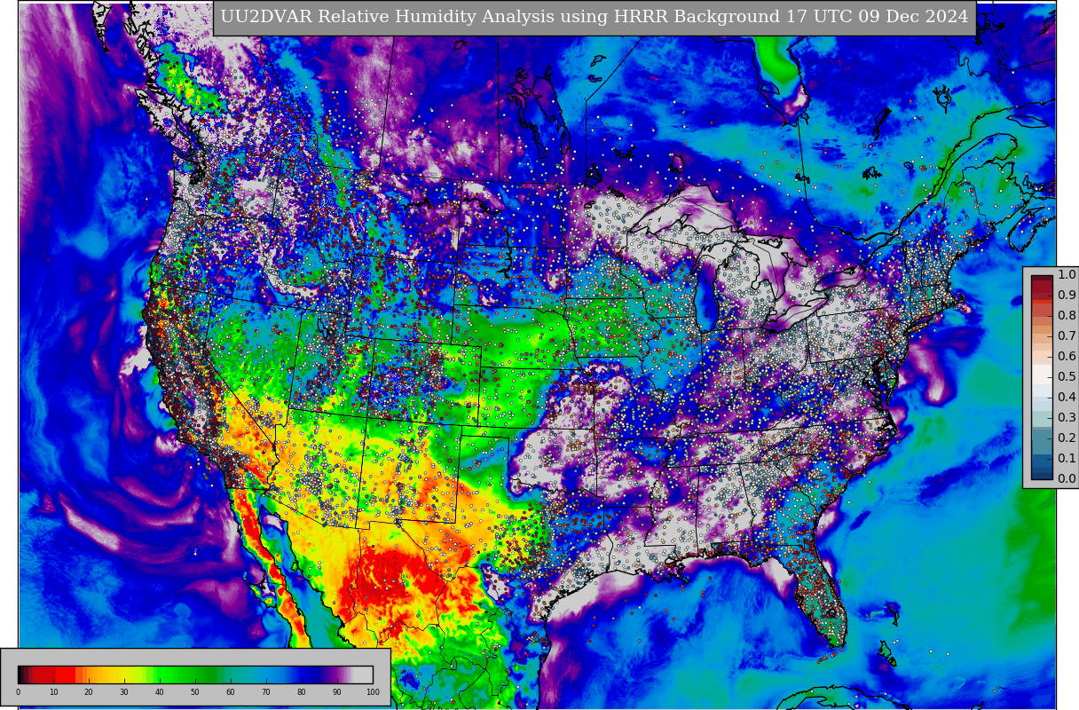Click the "0" tick label on humidity colorbar
This screenshot has width=1079, height=710.
[x=18, y=692]
